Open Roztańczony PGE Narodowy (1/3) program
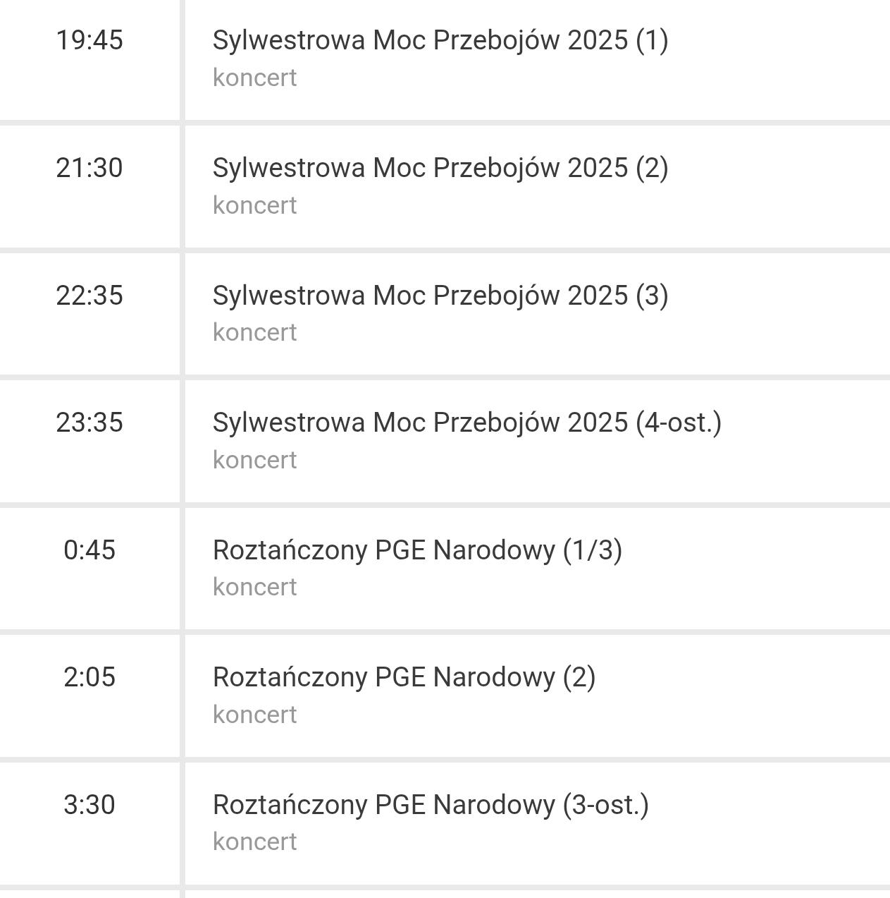890x898 pixels. tap(417, 550)
